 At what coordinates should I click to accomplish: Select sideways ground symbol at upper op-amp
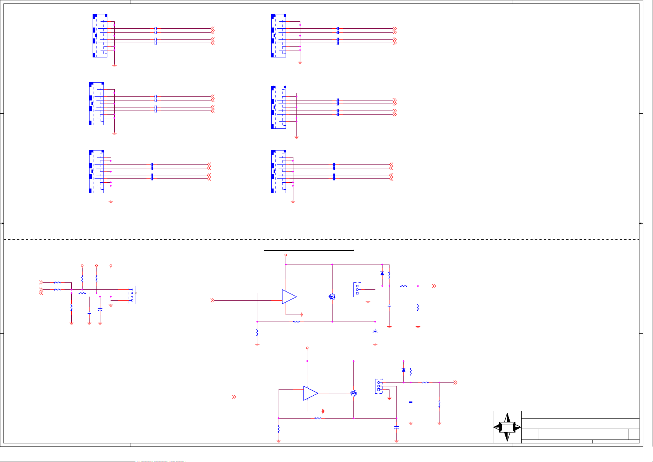[302, 315]
